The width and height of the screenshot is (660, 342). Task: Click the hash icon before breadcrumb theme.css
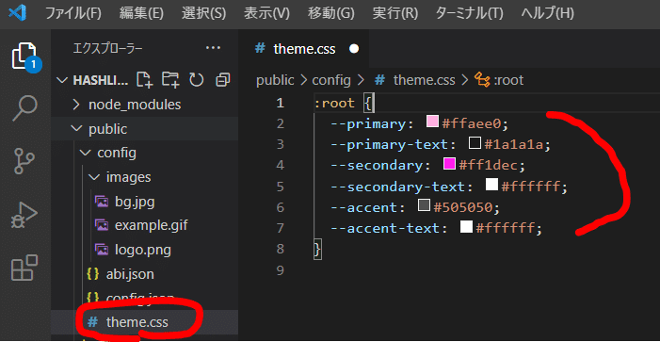tap(380, 79)
